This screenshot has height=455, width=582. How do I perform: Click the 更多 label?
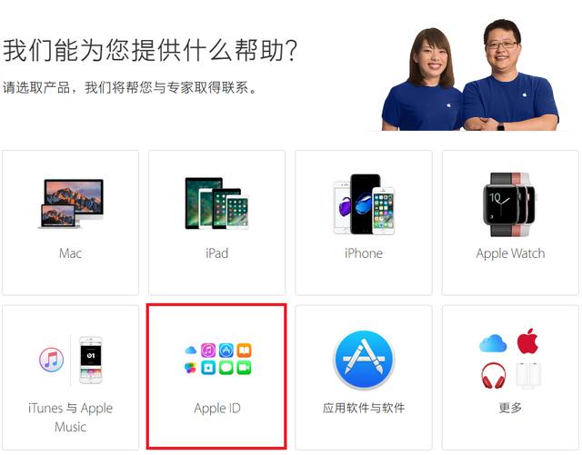(x=510, y=409)
